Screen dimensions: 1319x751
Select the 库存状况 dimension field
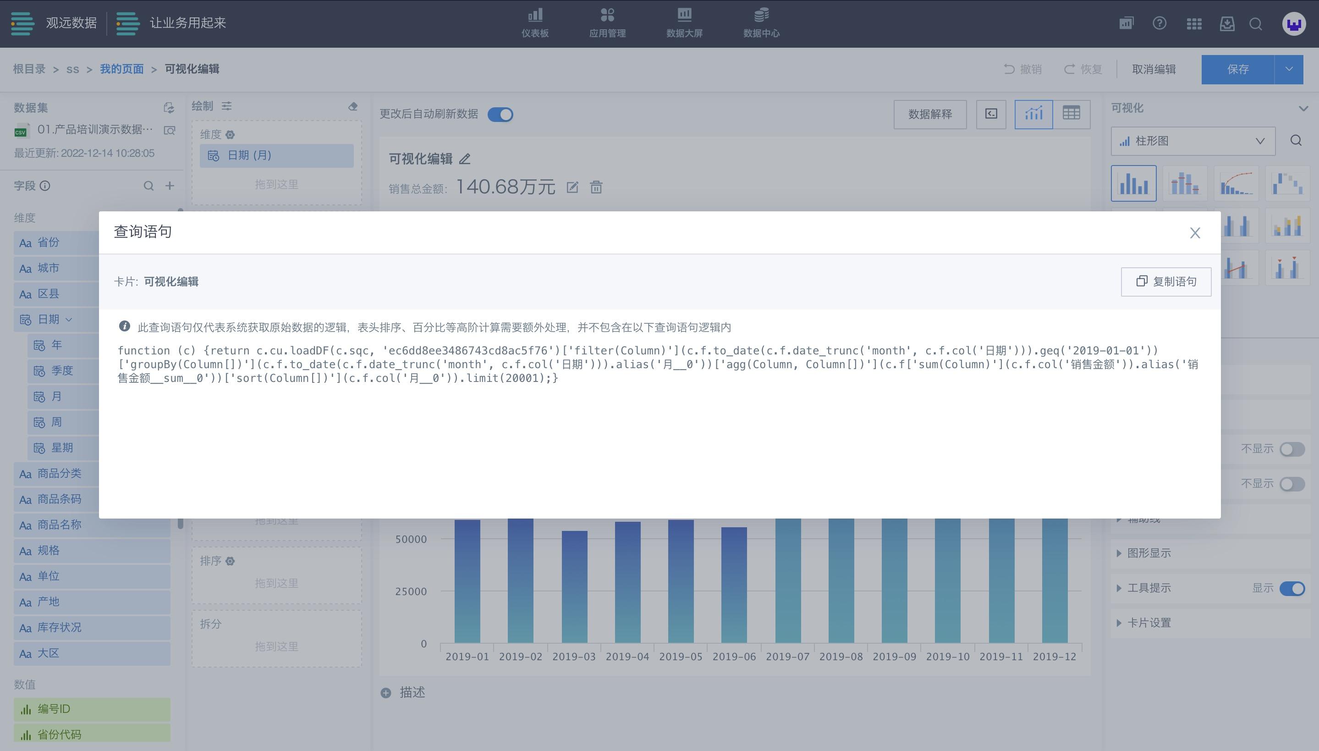92,628
